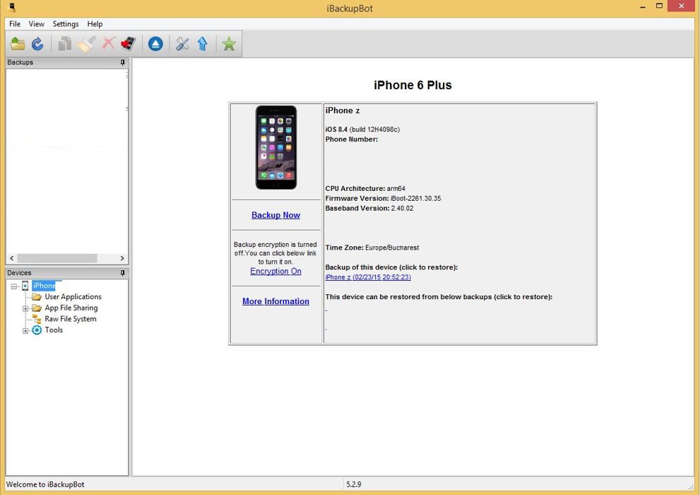
Task: Select User Applications in the tree
Action: click(73, 296)
